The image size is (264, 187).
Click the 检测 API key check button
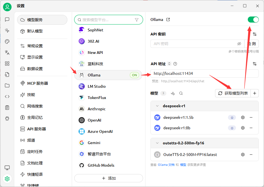tap(252, 44)
